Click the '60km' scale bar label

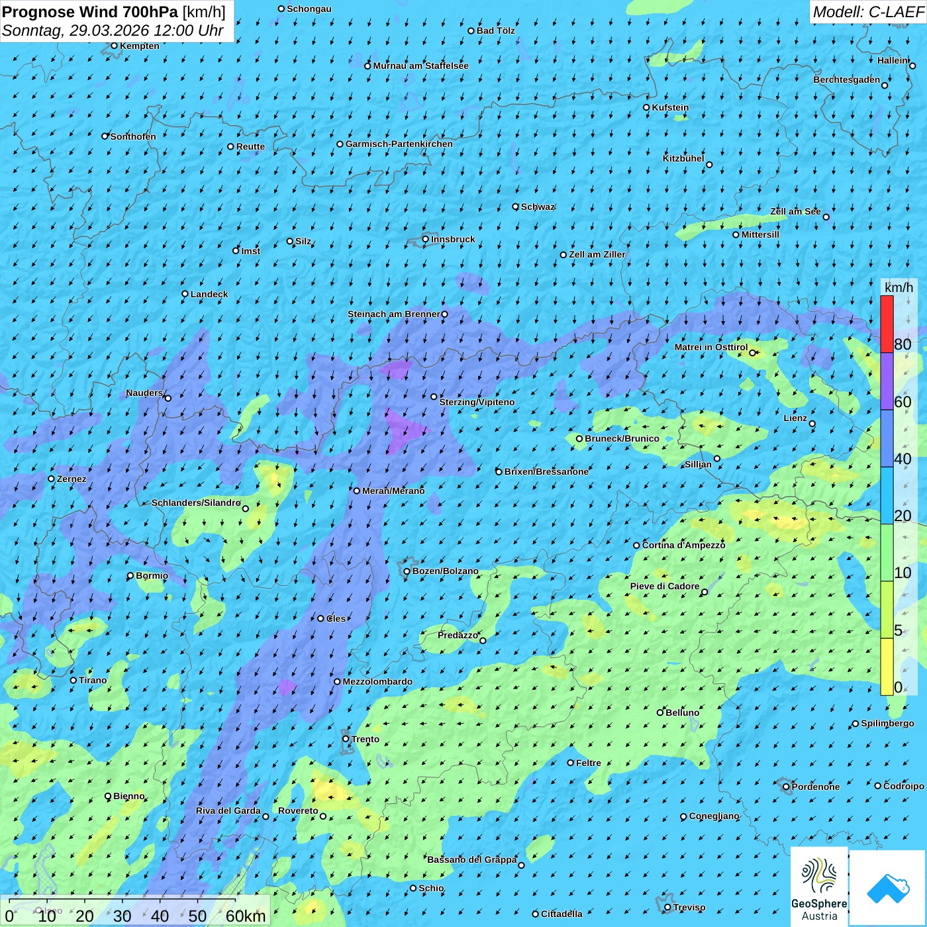[x=246, y=916]
